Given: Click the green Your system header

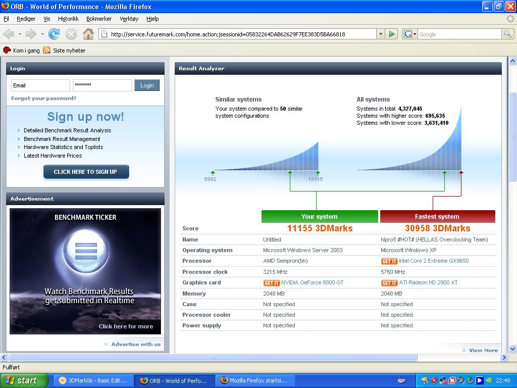Looking at the screenshot, I should point(320,216).
